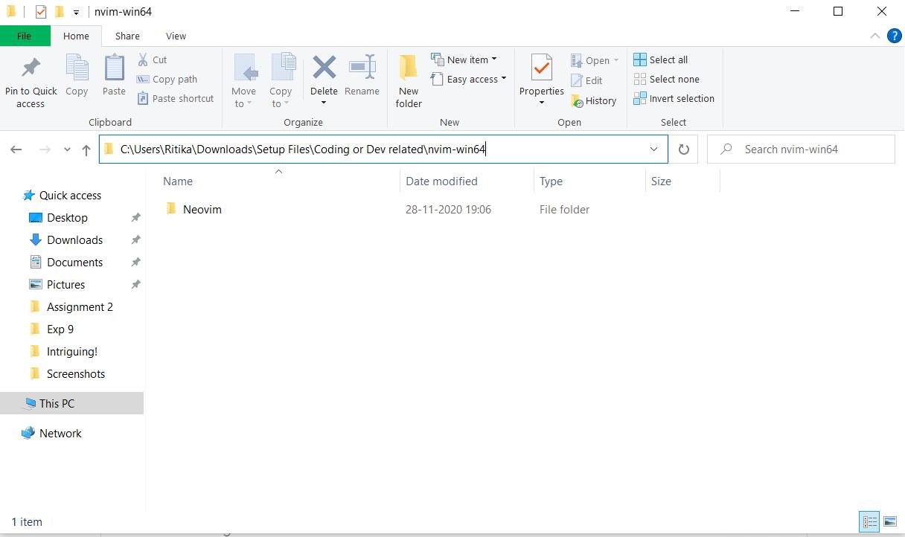Open Customize Quick Access Toolbar arrow
This screenshot has width=905, height=537.
point(76,13)
